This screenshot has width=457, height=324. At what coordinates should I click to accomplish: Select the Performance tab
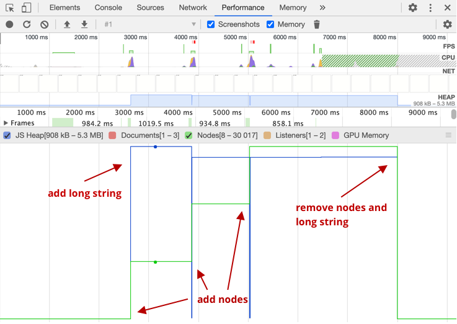[x=243, y=7]
